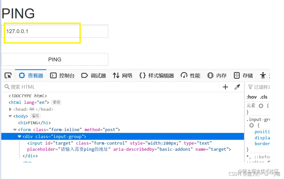Click the element picker icon
This screenshot has height=179, width=284.
(x=8, y=75)
